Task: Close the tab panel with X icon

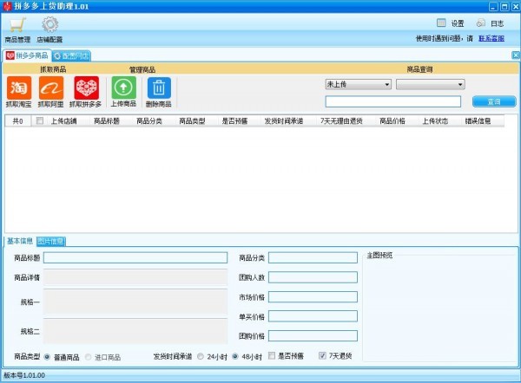Action: point(515,55)
